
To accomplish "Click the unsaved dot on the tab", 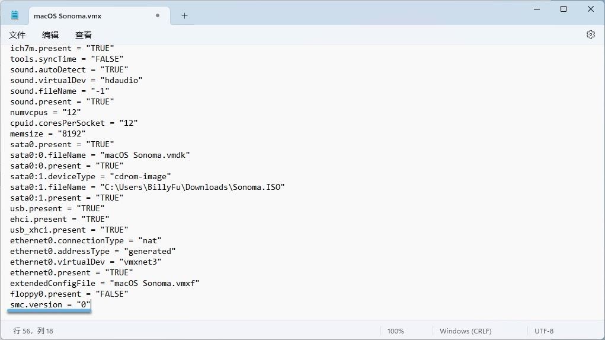I will 158,16.
